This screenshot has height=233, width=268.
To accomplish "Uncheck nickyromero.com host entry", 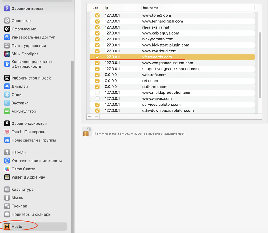I will coord(97,39).
